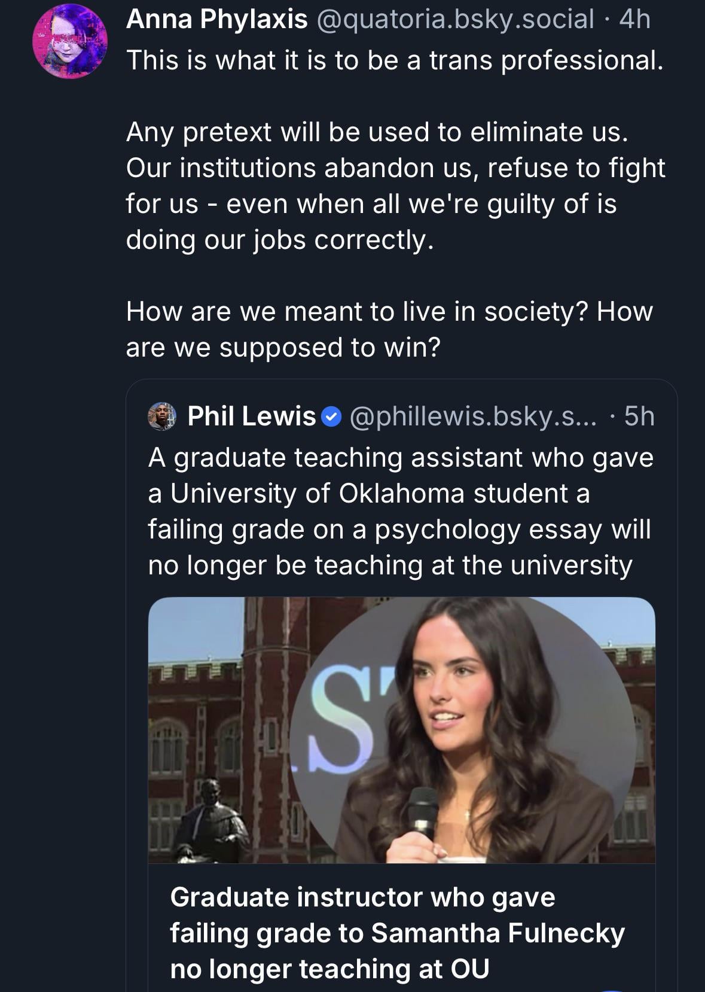705x992 pixels.
Task: Click "This is what it is" post sentence
Action: pyautogui.click(x=395, y=60)
